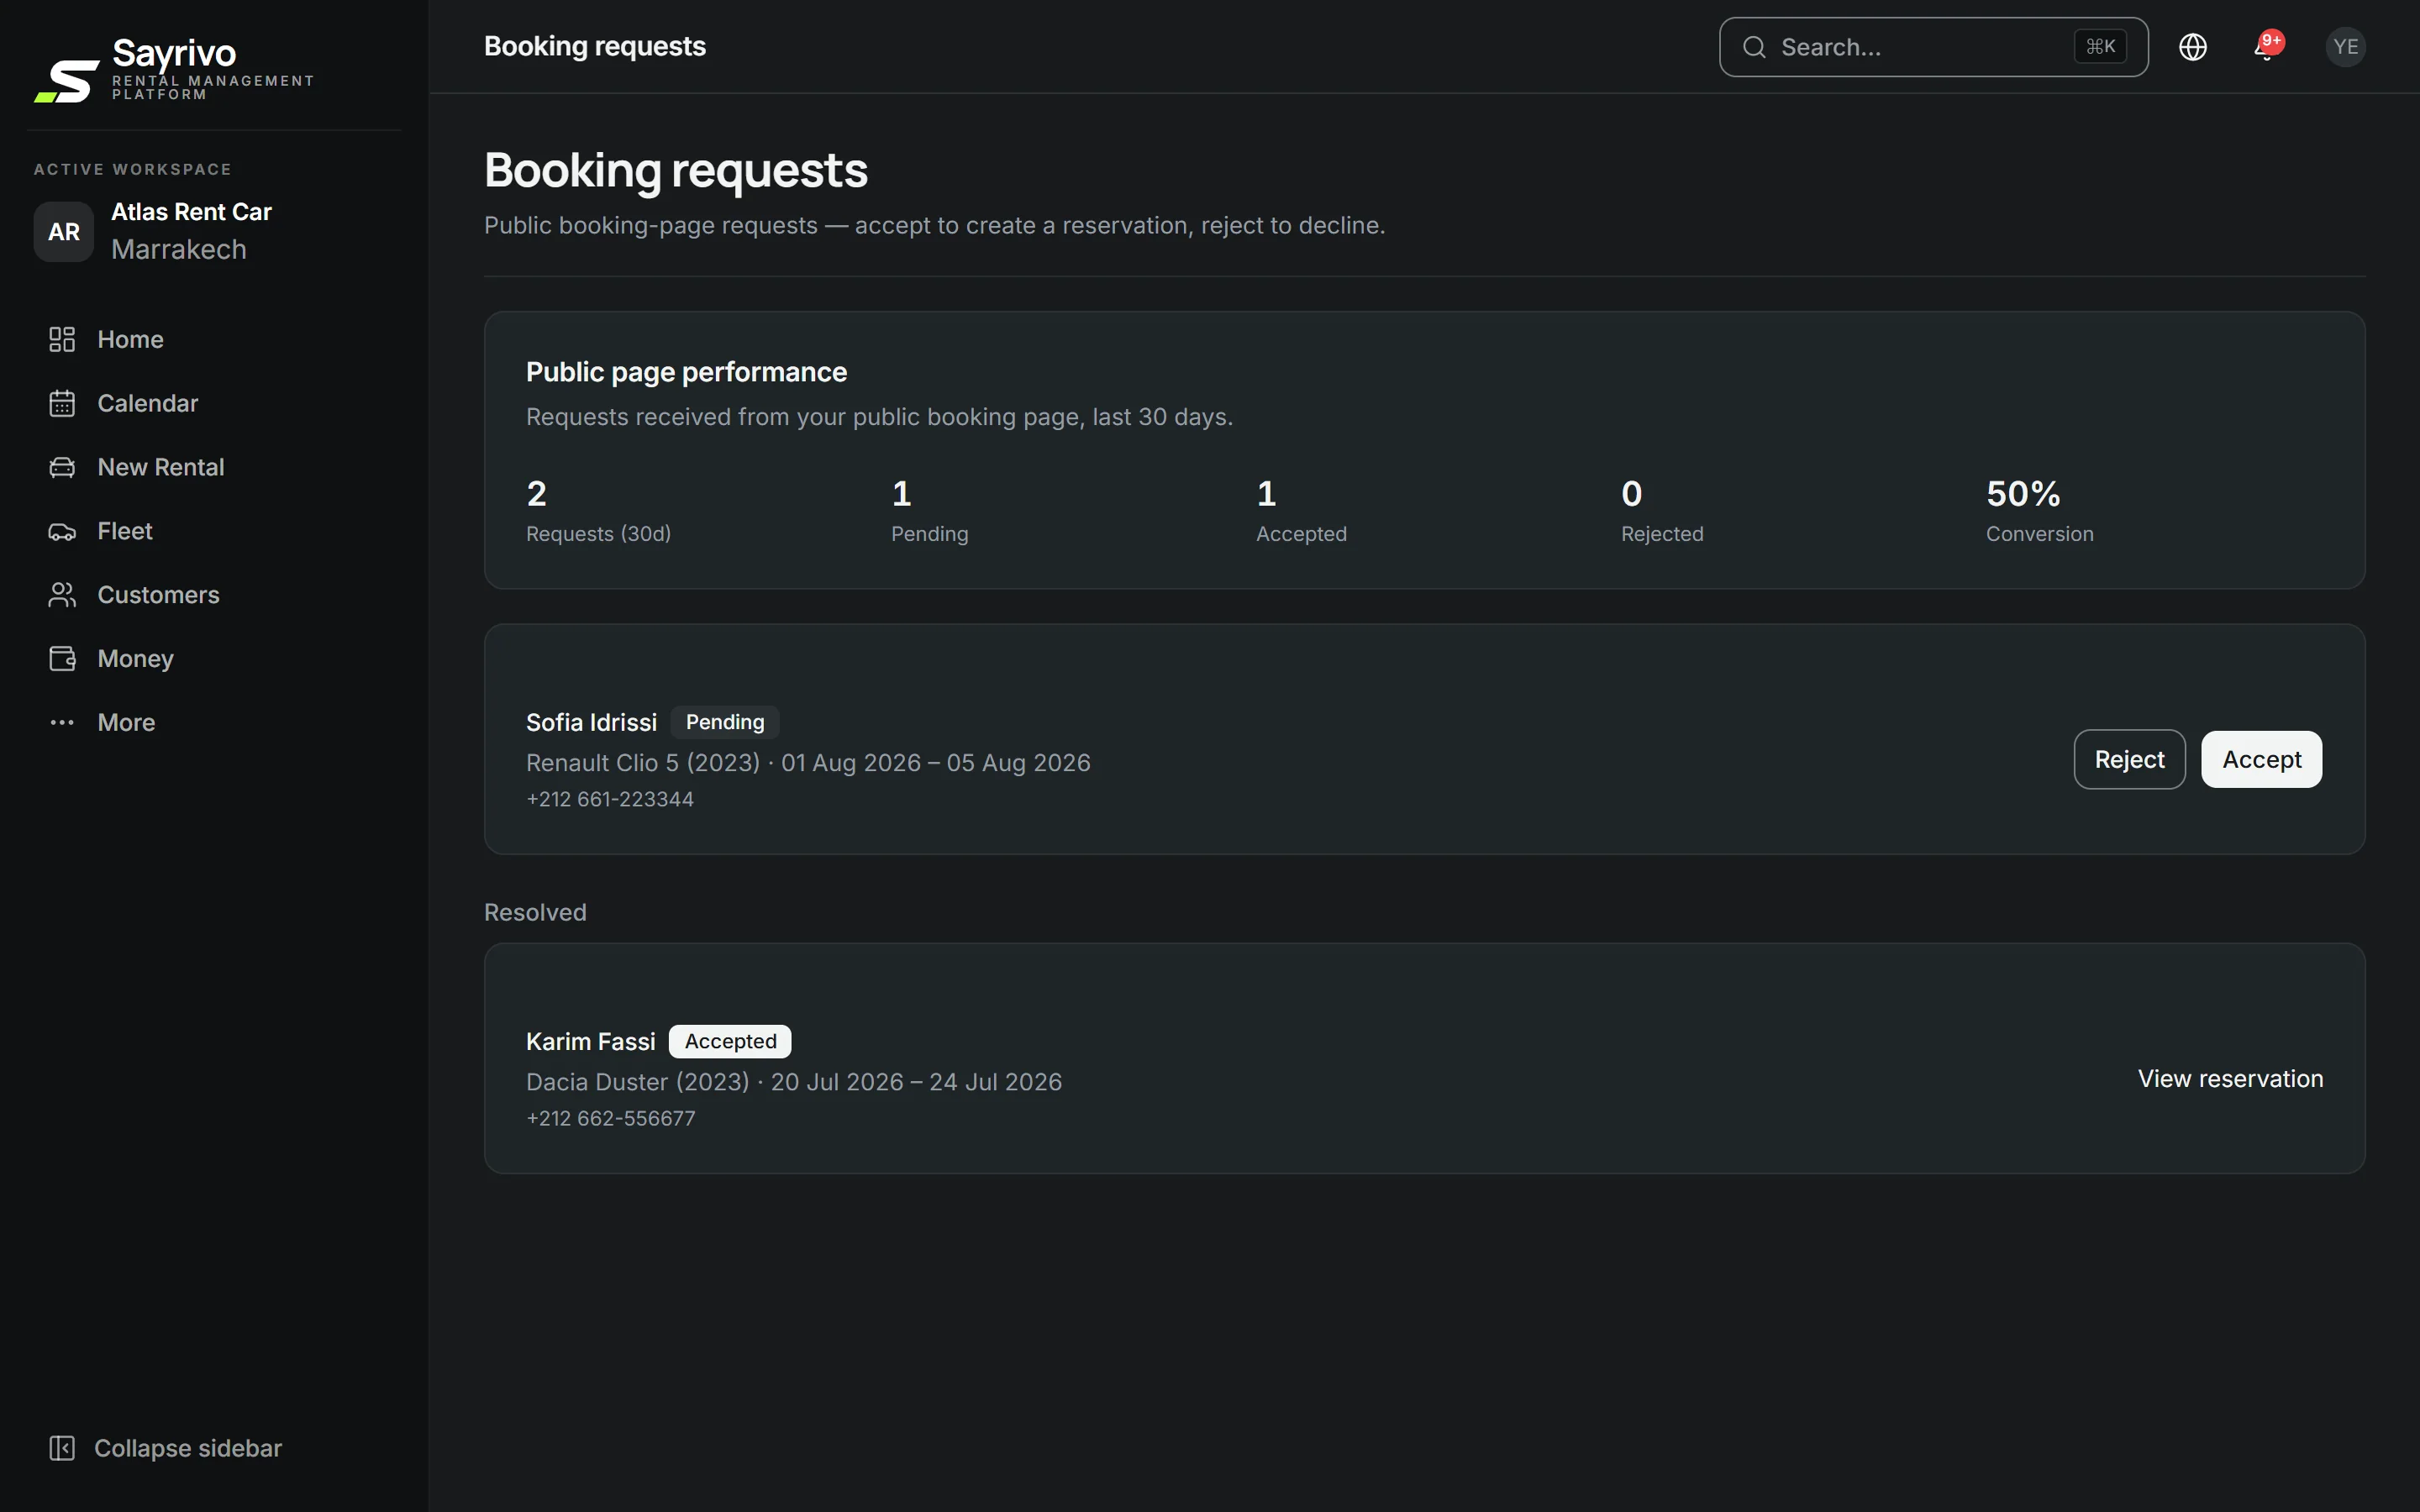Click the Calendar icon in sidebar
The height and width of the screenshot is (1512, 2420).
coord(62,403)
